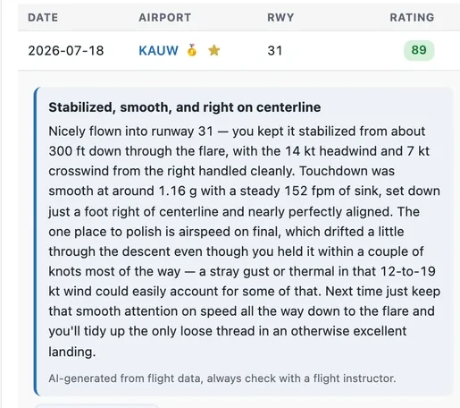
Task: Click the final word 'landing.' in the feedback
Action: [x=72, y=352]
